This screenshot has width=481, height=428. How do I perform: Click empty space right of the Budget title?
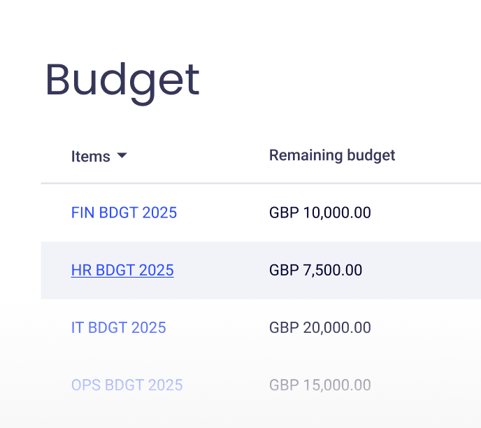(336, 80)
